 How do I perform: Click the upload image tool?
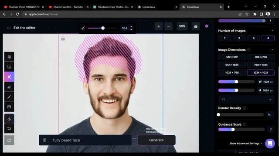click(x=9, y=107)
